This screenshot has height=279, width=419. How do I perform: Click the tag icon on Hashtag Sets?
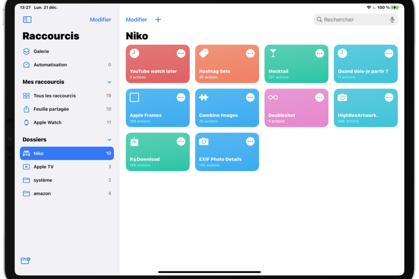(x=204, y=53)
